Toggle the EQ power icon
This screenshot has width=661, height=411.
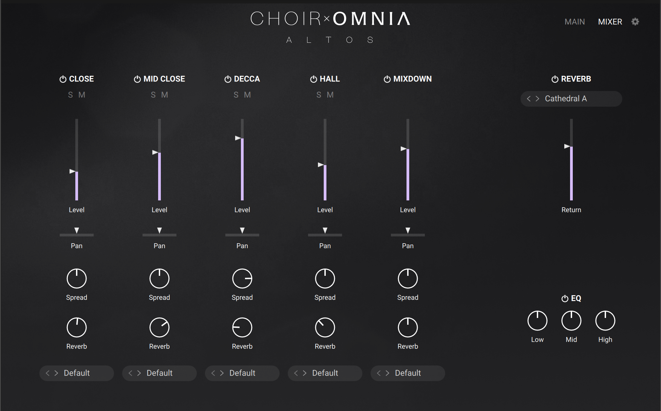point(565,299)
